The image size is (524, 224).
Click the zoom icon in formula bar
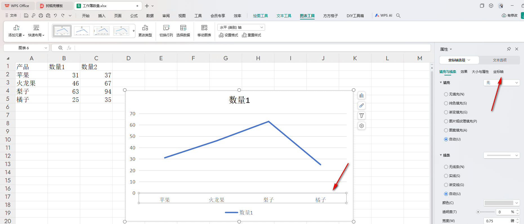tap(61, 48)
